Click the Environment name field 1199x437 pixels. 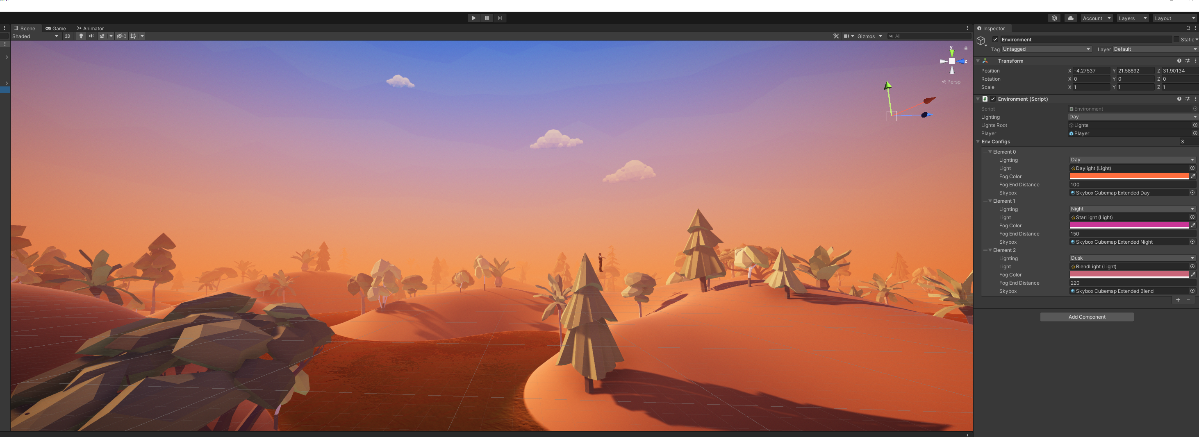click(x=1085, y=39)
